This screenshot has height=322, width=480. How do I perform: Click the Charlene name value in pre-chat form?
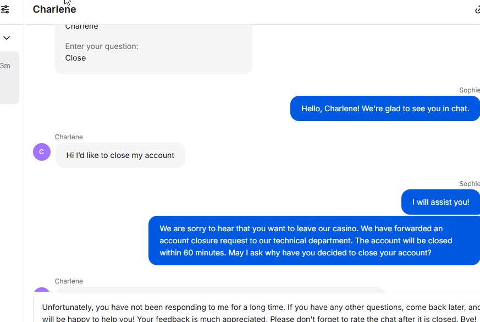tap(81, 27)
